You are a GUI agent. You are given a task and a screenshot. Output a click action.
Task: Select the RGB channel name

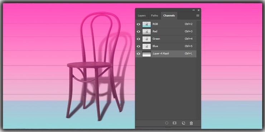click(x=155, y=24)
